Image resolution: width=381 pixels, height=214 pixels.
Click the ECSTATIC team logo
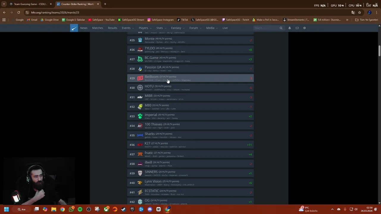[140, 192]
